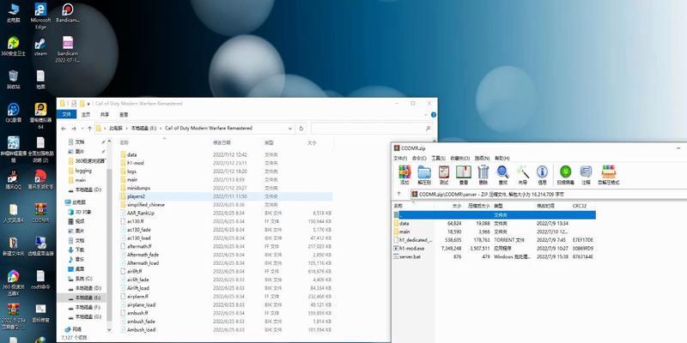Viewport: 687px width, 343px height.
Task: Open the quick access toolbar dropdown in Explorer title
Action: tap(88, 104)
